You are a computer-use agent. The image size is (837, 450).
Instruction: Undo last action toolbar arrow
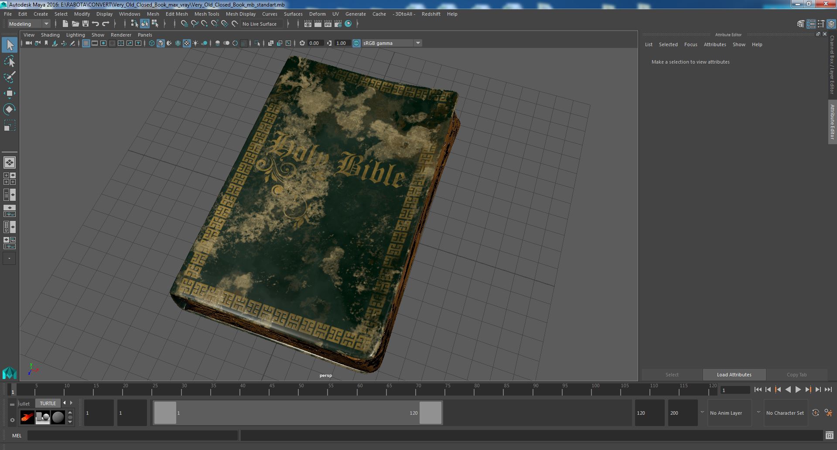click(x=96, y=24)
